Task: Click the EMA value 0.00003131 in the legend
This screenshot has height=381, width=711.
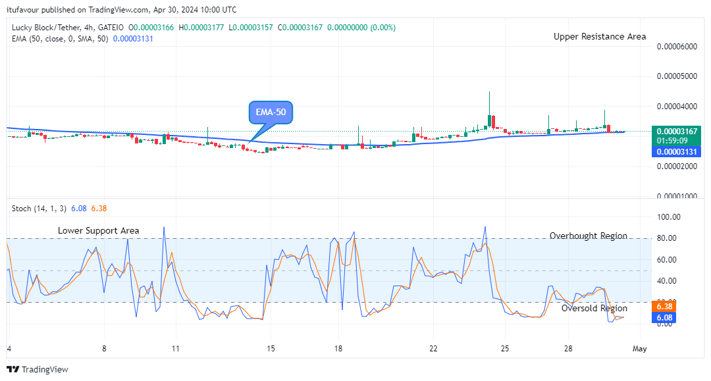Action: [133, 39]
